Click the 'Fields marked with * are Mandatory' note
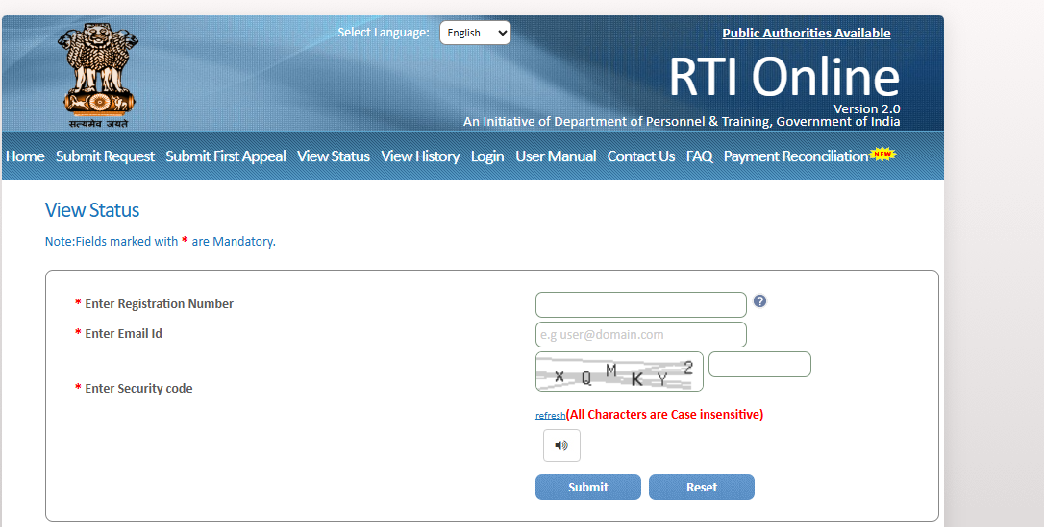Viewport: 1044px width, 527px height. point(160,241)
